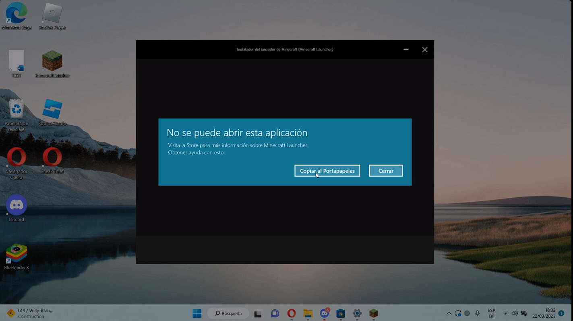573x321 pixels.
Task: Open File Explorer from the taskbar
Action: pos(308,313)
